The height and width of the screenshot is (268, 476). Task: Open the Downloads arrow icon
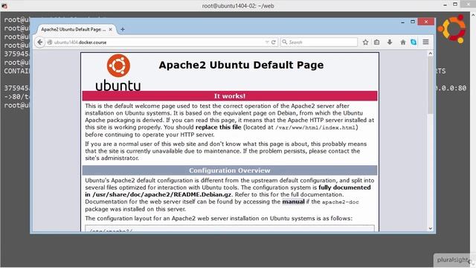pos(390,42)
